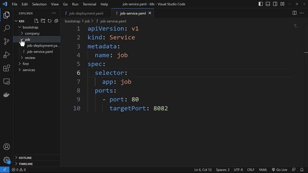Open the Extensions view
308x173 pixels.
tap(6, 68)
